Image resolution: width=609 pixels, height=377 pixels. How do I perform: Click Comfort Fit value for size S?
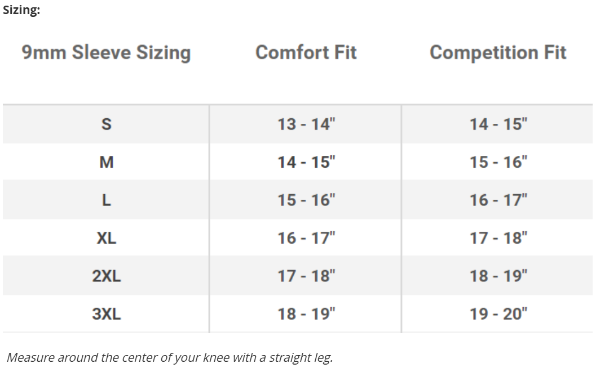tap(306, 124)
